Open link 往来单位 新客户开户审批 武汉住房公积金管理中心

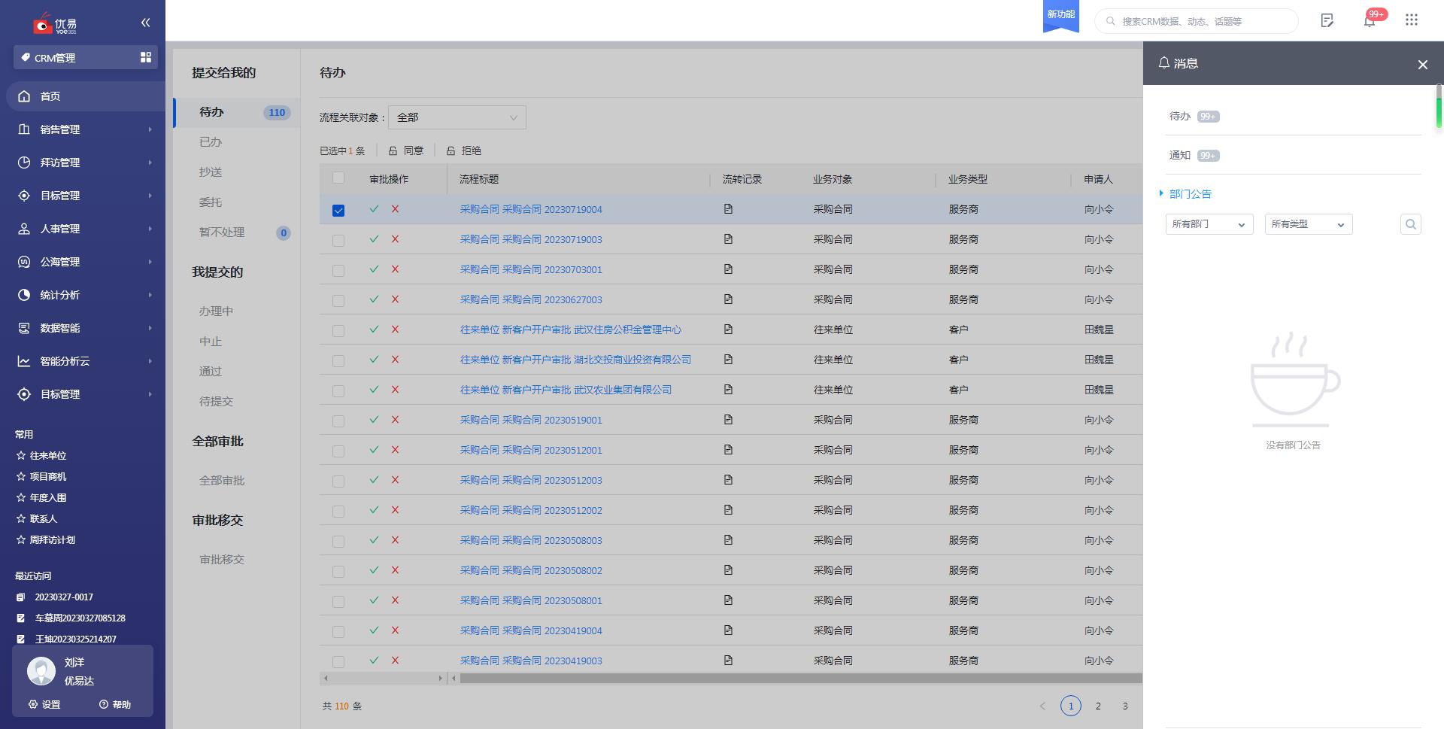(570, 330)
